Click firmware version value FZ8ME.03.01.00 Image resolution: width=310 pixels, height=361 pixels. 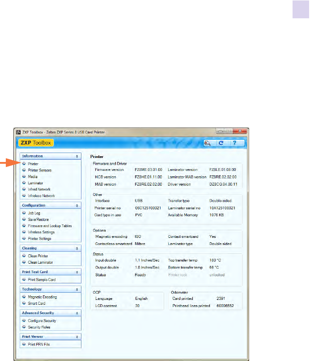coord(149,170)
